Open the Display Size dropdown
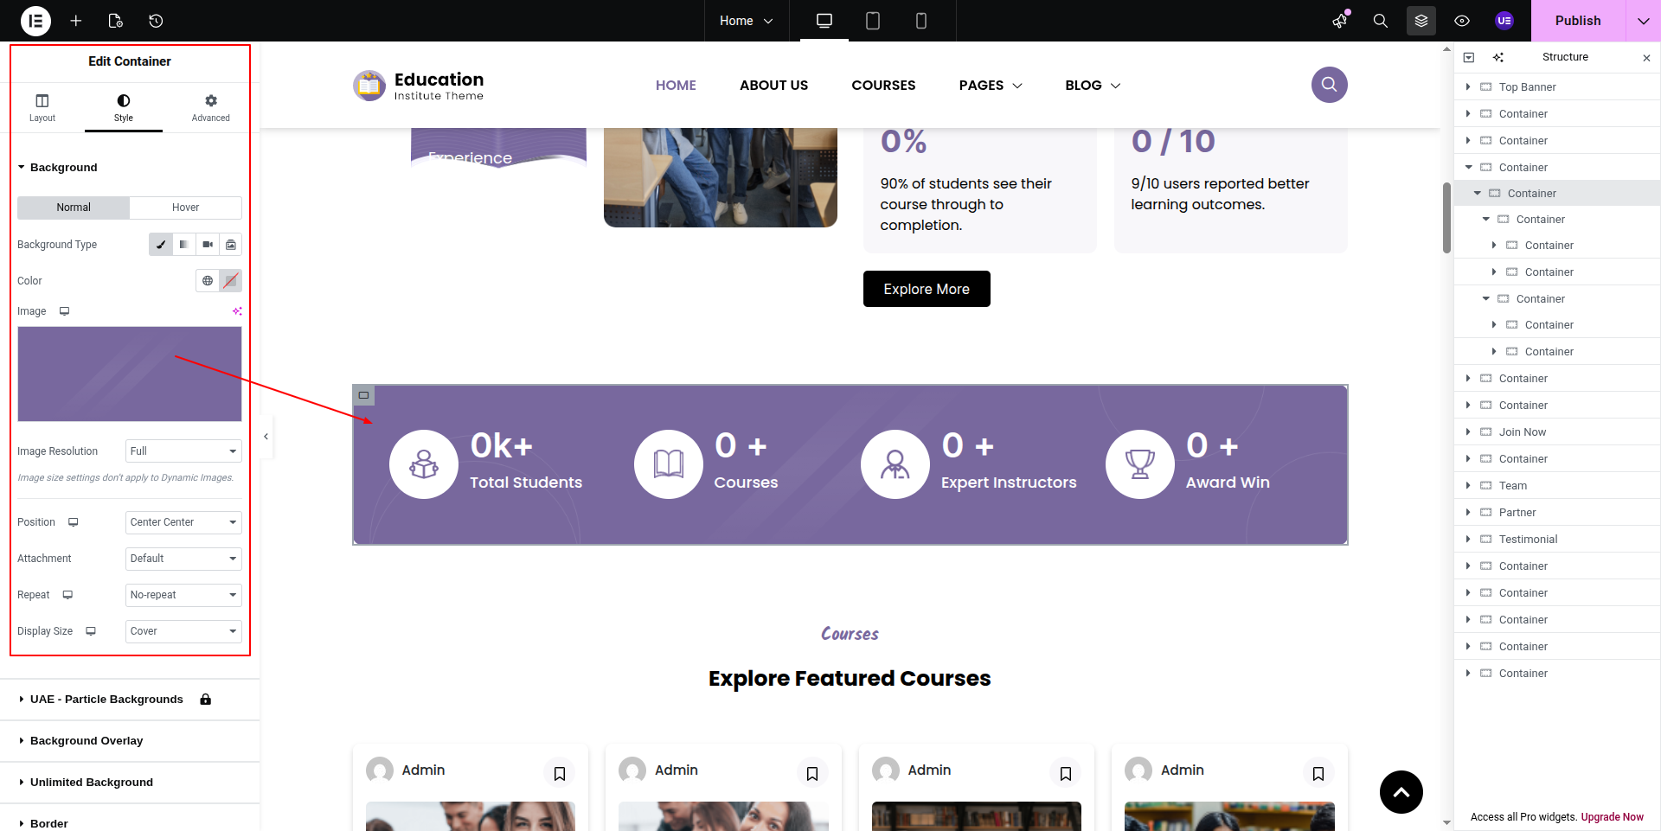 [x=183, y=631]
